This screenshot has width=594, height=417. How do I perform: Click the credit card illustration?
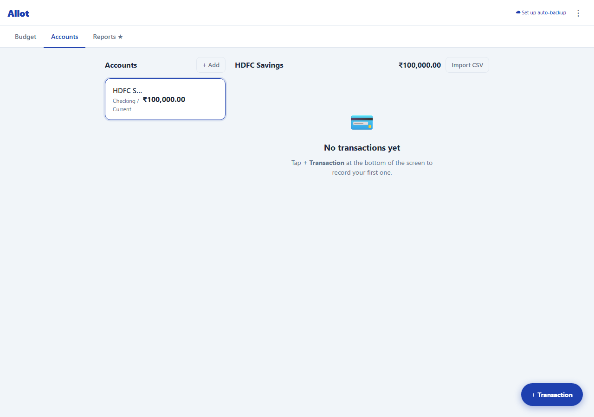(362, 122)
